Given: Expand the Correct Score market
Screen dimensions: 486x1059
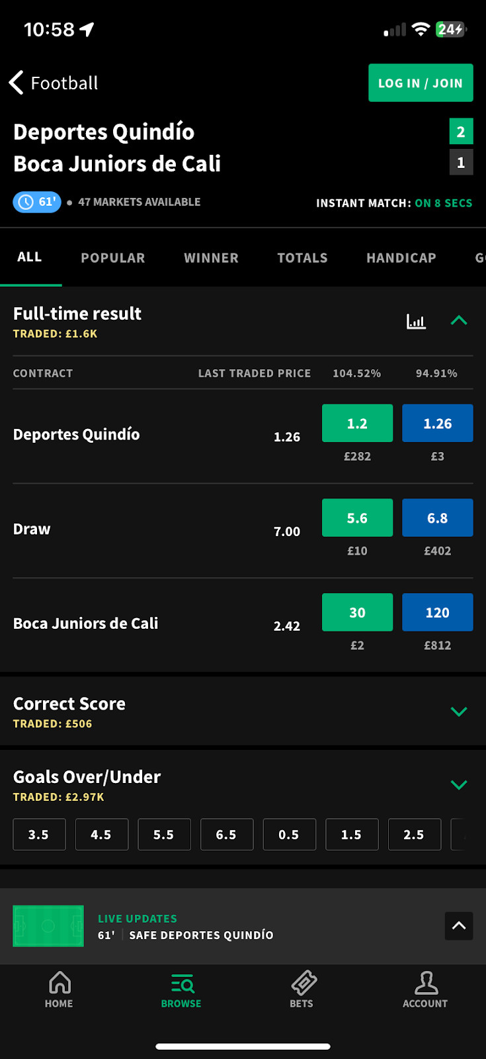Looking at the screenshot, I should point(458,712).
